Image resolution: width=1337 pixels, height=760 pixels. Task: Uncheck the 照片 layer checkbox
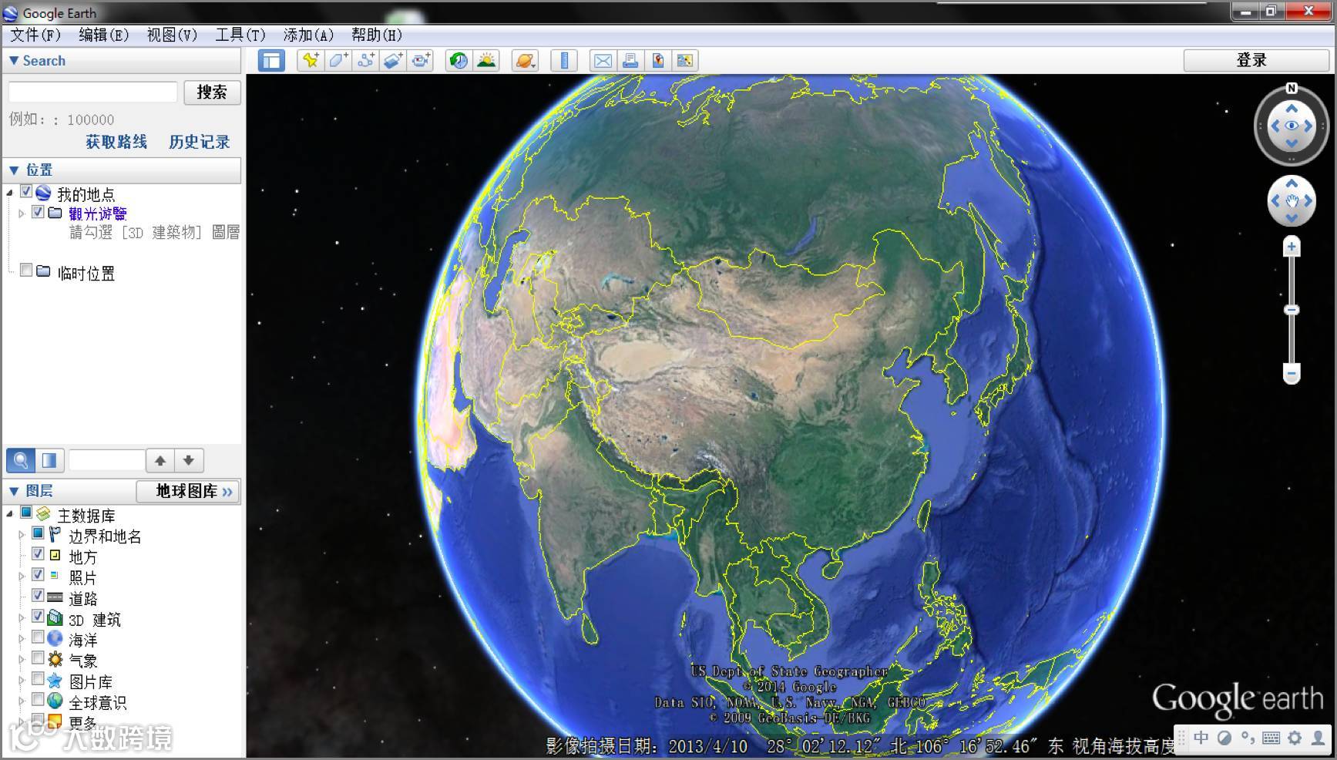38,575
